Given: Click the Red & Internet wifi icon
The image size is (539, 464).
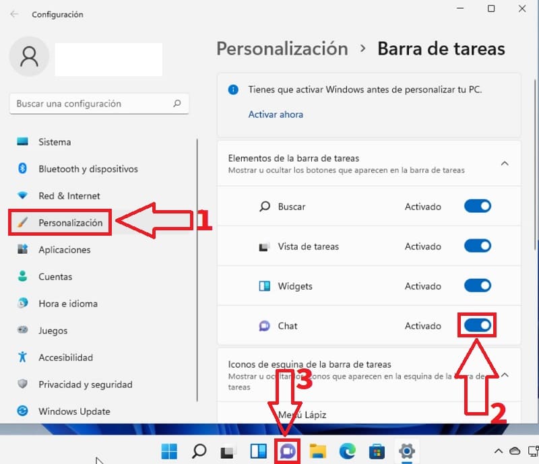Looking at the screenshot, I should pyautogui.click(x=22, y=195).
